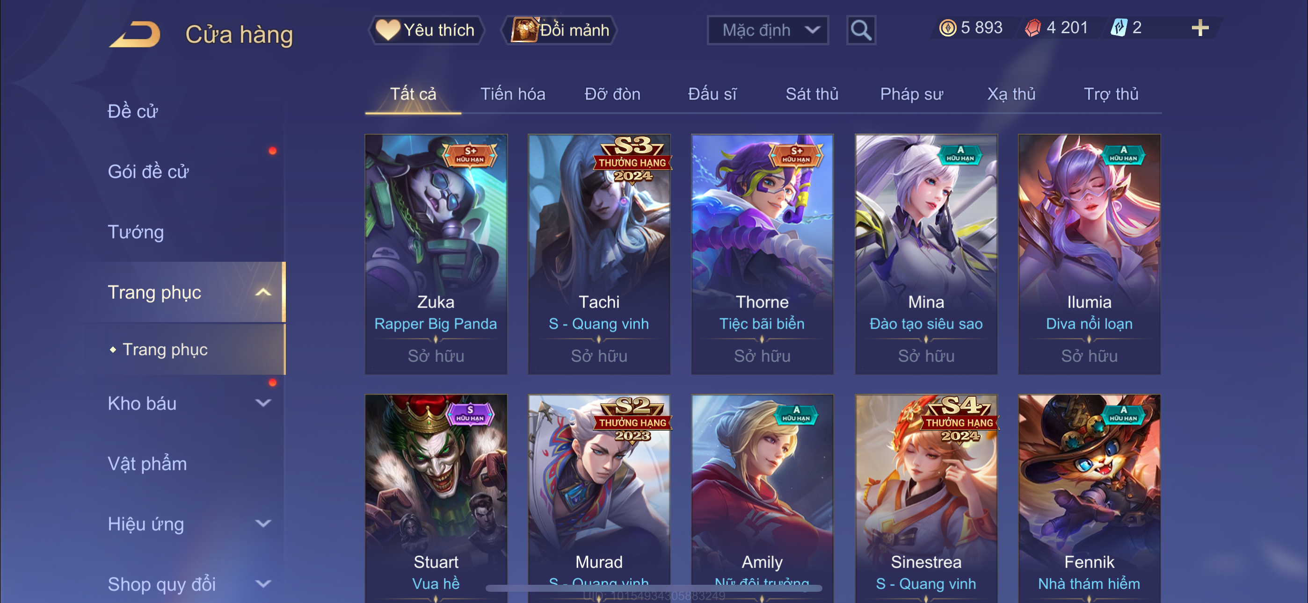This screenshot has height=603, width=1308.
Task: Switch to the Sát thủ tab
Action: tap(811, 94)
